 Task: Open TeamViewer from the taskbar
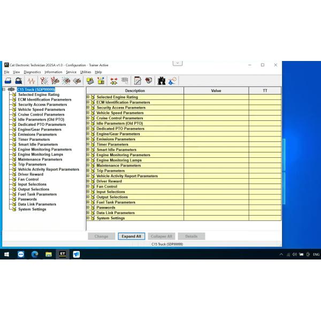pyautogui.click(x=21, y=254)
